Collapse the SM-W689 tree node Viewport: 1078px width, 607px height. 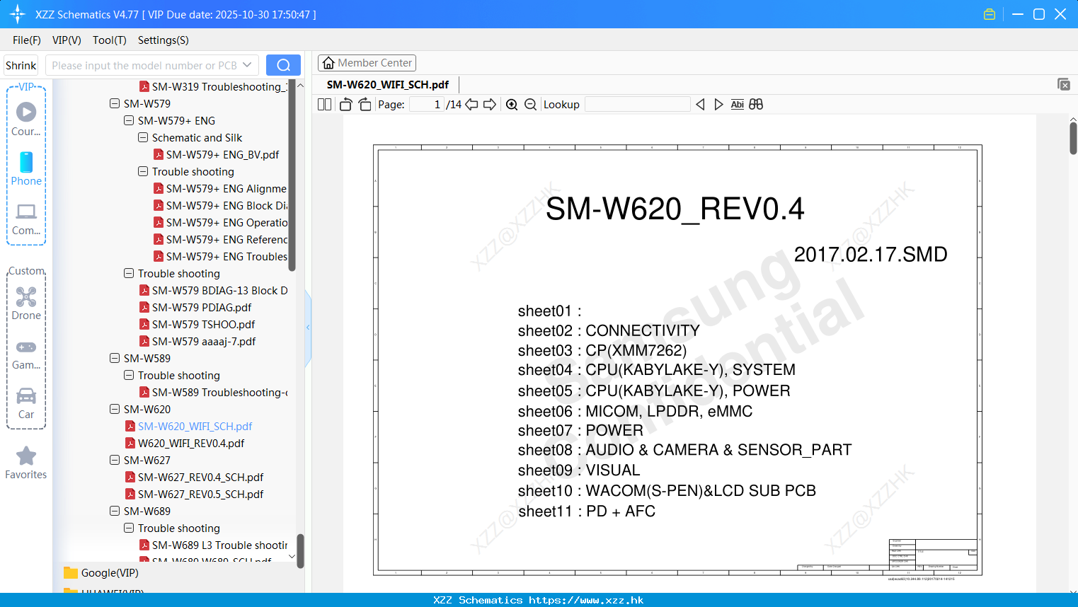115,511
